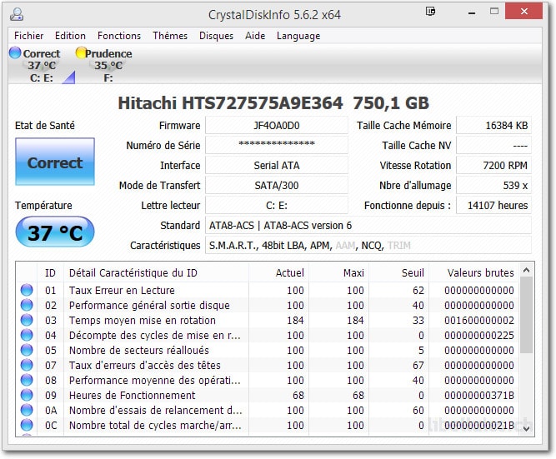Click the Caractéristiques field with S.M.A.R.T.
556x459 pixels.
pyautogui.click(x=368, y=245)
